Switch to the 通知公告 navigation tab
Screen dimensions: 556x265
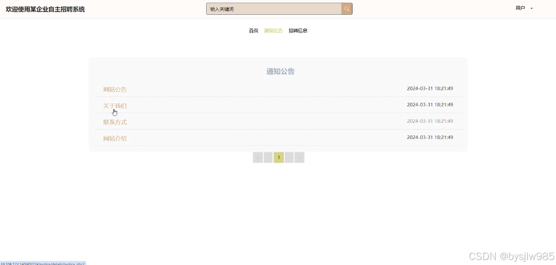(x=273, y=31)
